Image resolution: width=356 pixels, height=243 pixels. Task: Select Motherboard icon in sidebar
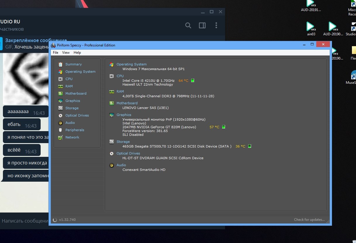61,93
